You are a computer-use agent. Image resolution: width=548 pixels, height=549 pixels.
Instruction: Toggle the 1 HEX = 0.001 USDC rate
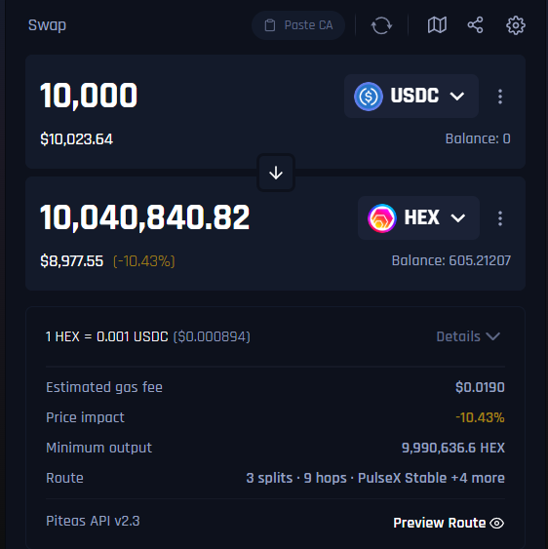(x=107, y=336)
